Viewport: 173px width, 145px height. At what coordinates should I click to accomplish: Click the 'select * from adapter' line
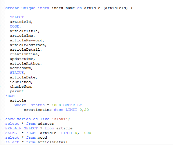[30, 124]
